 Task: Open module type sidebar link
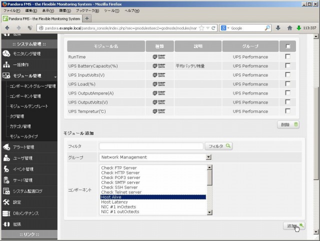click(x=23, y=136)
